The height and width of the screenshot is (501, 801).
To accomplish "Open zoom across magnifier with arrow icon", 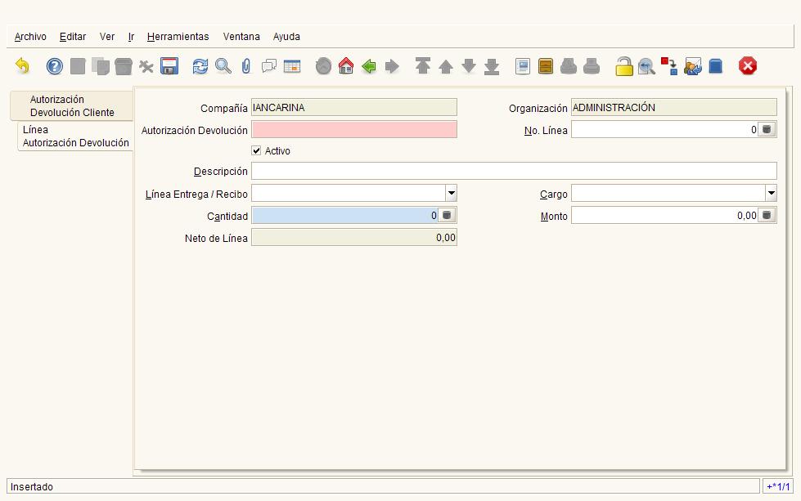I will [x=646, y=66].
